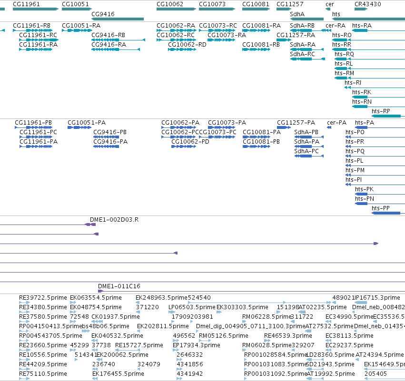405x381 pixels.
Task: Click the cer-PA protein label
Action: tap(336, 123)
